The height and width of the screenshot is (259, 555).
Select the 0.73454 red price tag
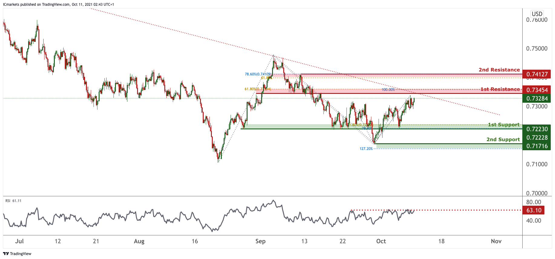pos(537,90)
